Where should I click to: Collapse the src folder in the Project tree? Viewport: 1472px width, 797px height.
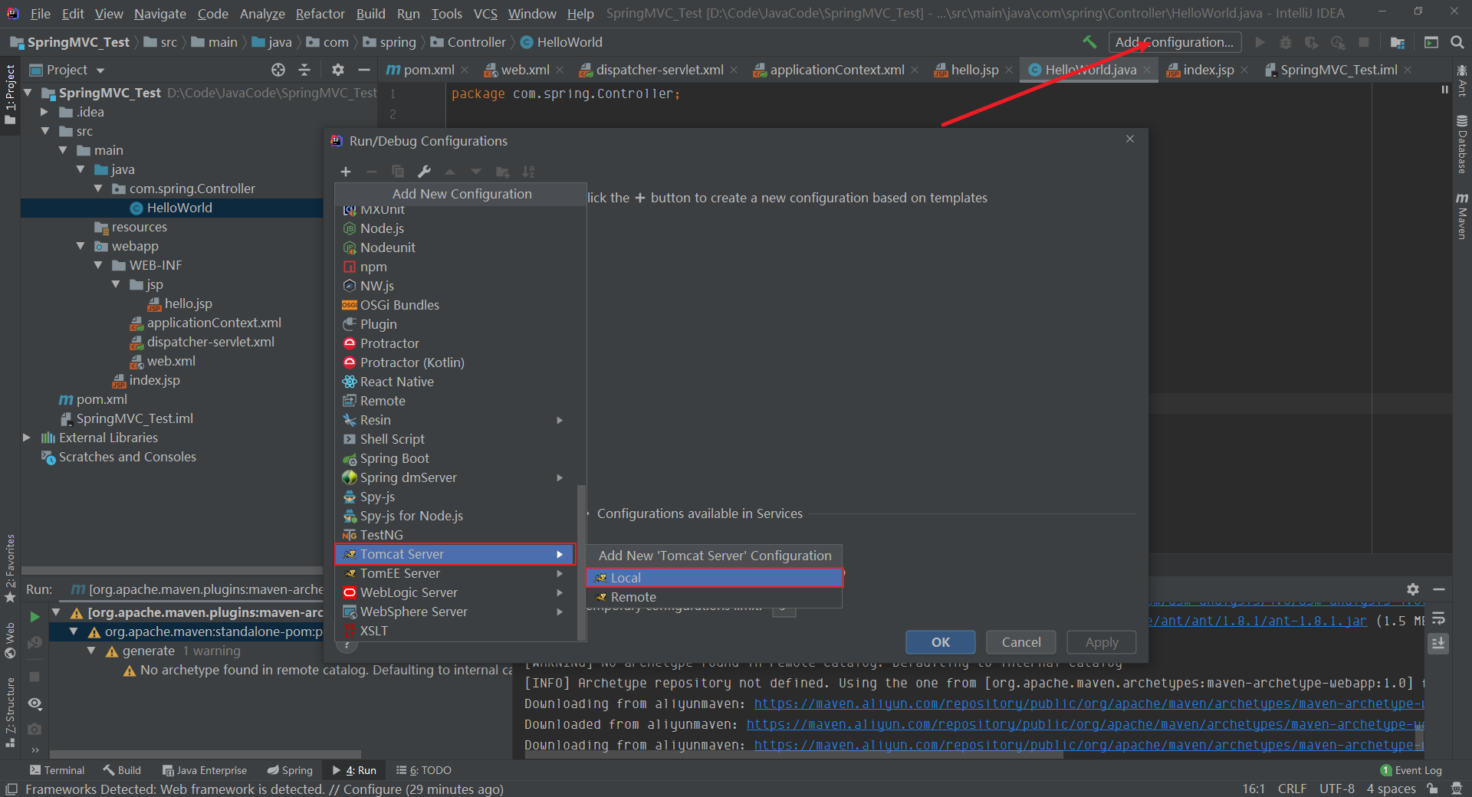45,131
